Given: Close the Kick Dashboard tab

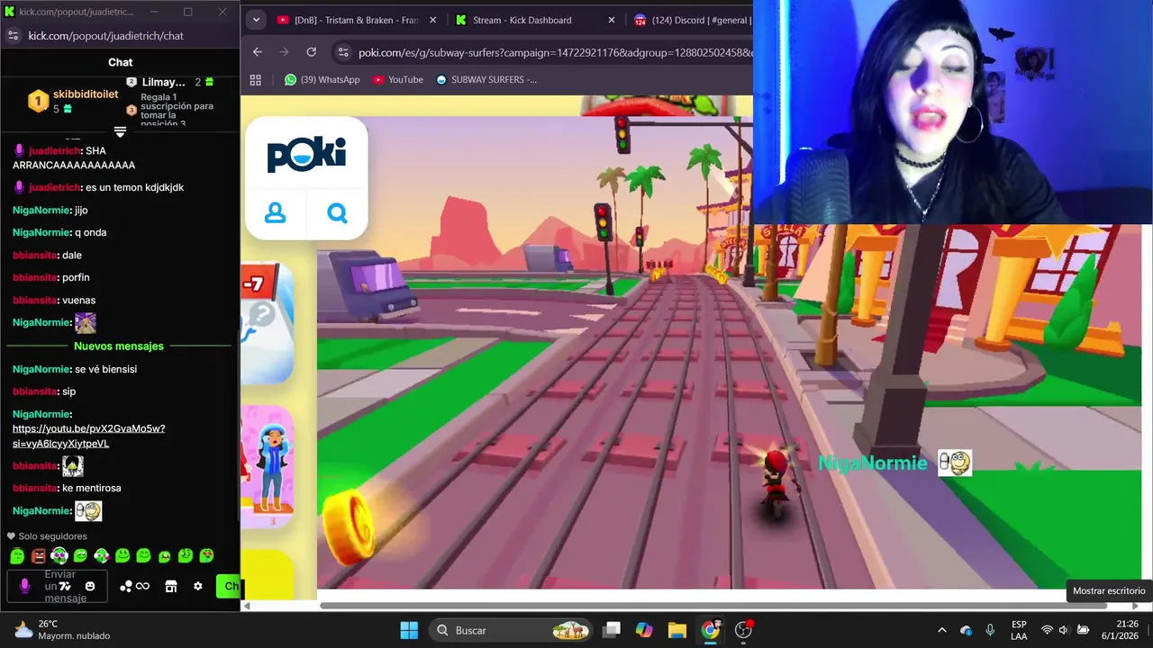Looking at the screenshot, I should [x=612, y=20].
